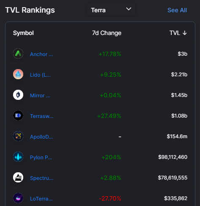Image resolution: width=200 pixels, height=206 pixels.
Task: Click the Lido droplet logo icon
Action: (x=18, y=74)
